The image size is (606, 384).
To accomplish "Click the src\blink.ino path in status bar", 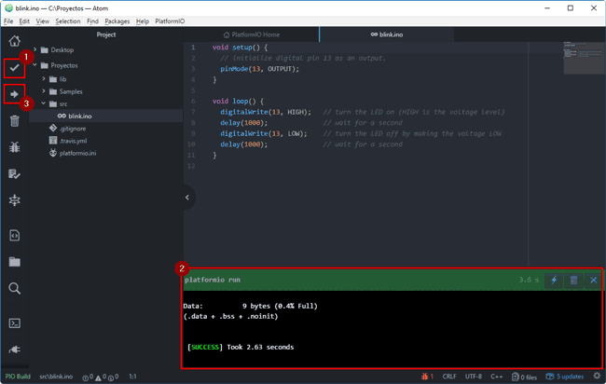I will [x=56, y=377].
